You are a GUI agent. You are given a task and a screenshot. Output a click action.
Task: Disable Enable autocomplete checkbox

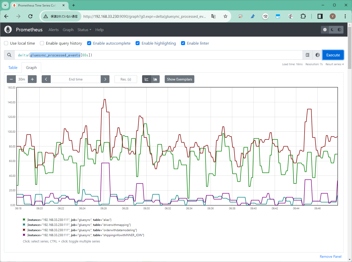[89, 43]
